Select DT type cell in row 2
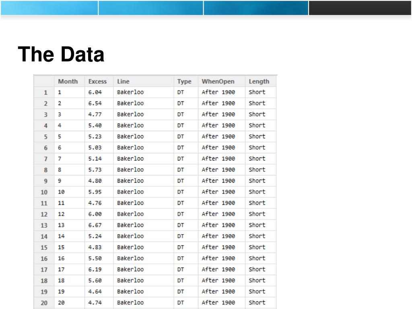 [x=186, y=103]
